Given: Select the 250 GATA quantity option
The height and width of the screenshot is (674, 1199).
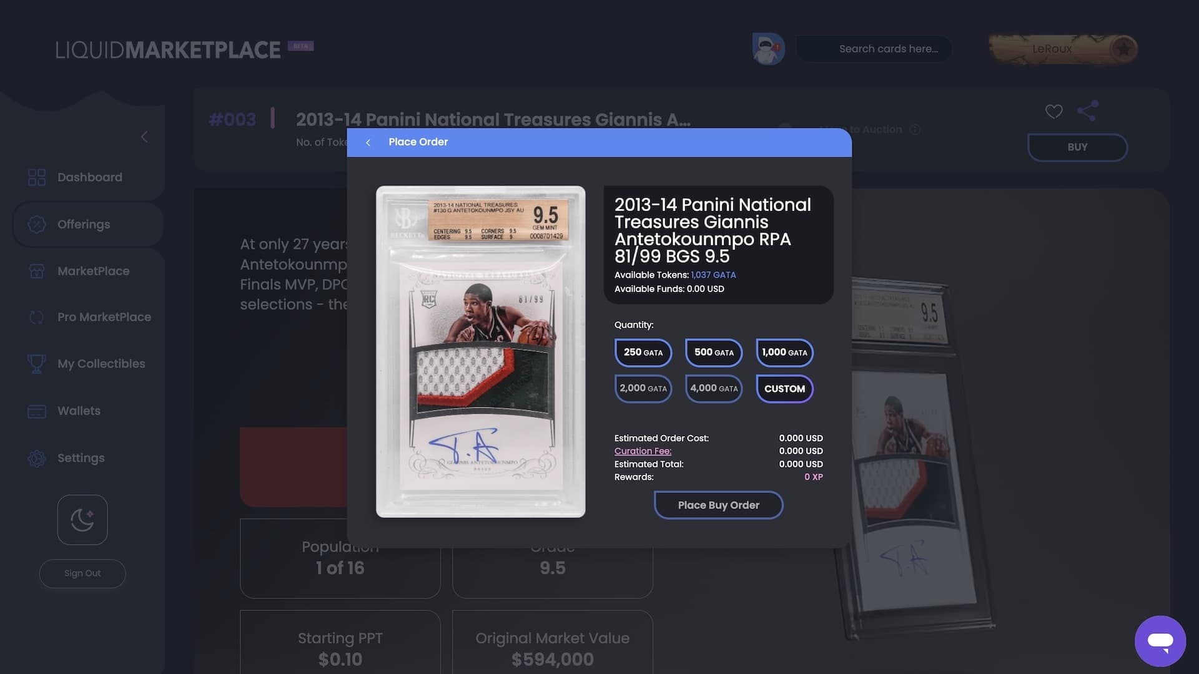Looking at the screenshot, I should click(x=643, y=353).
